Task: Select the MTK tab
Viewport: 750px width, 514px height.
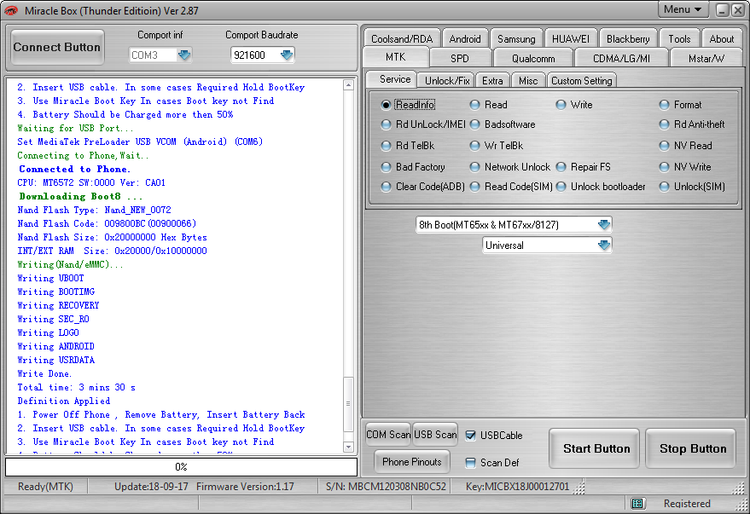Action: (x=396, y=57)
